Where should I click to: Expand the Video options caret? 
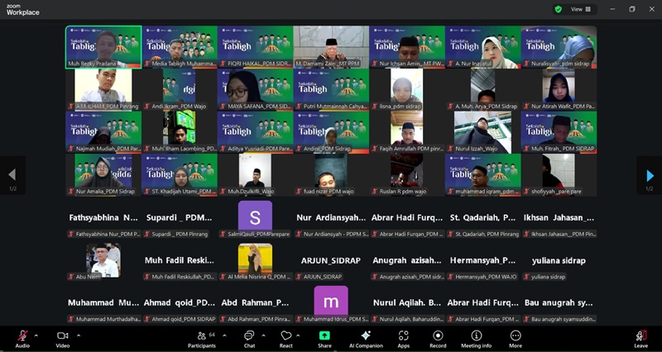[79, 335]
